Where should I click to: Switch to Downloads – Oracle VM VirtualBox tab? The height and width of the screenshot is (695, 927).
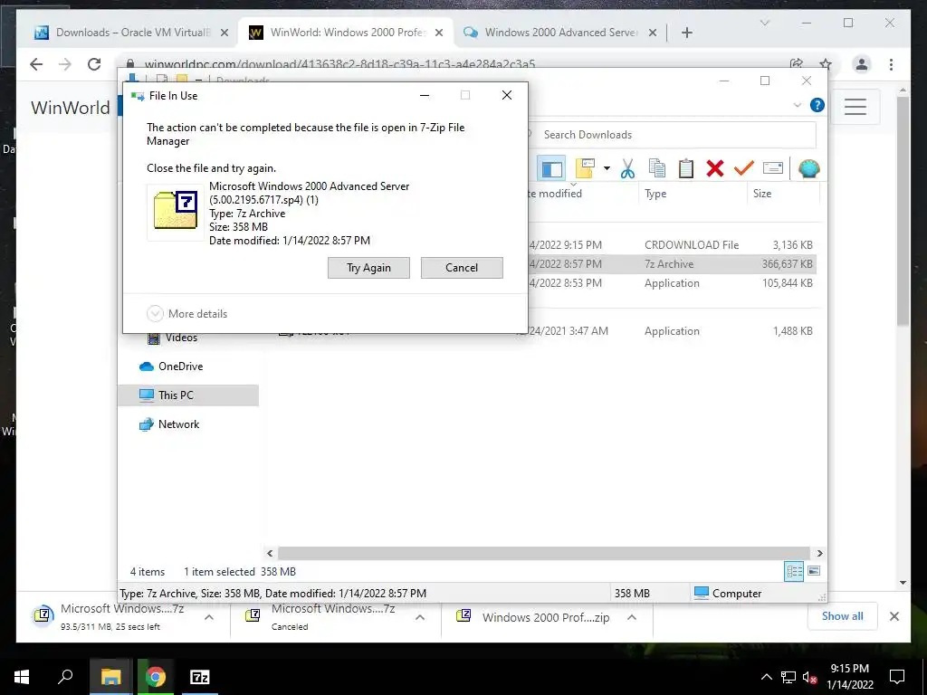click(x=131, y=33)
